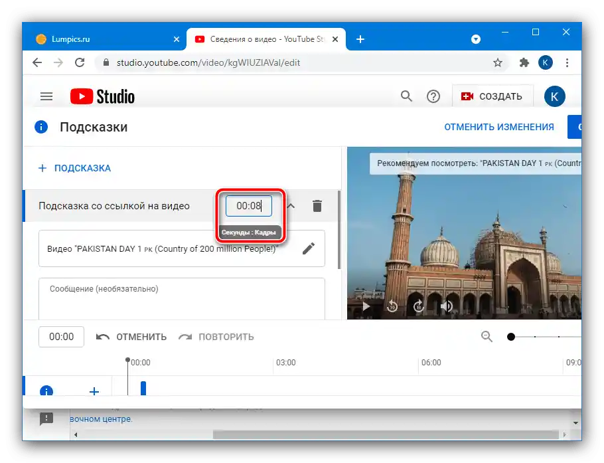Edit the linked video with pencil icon
The image size is (604, 463).
click(x=308, y=248)
